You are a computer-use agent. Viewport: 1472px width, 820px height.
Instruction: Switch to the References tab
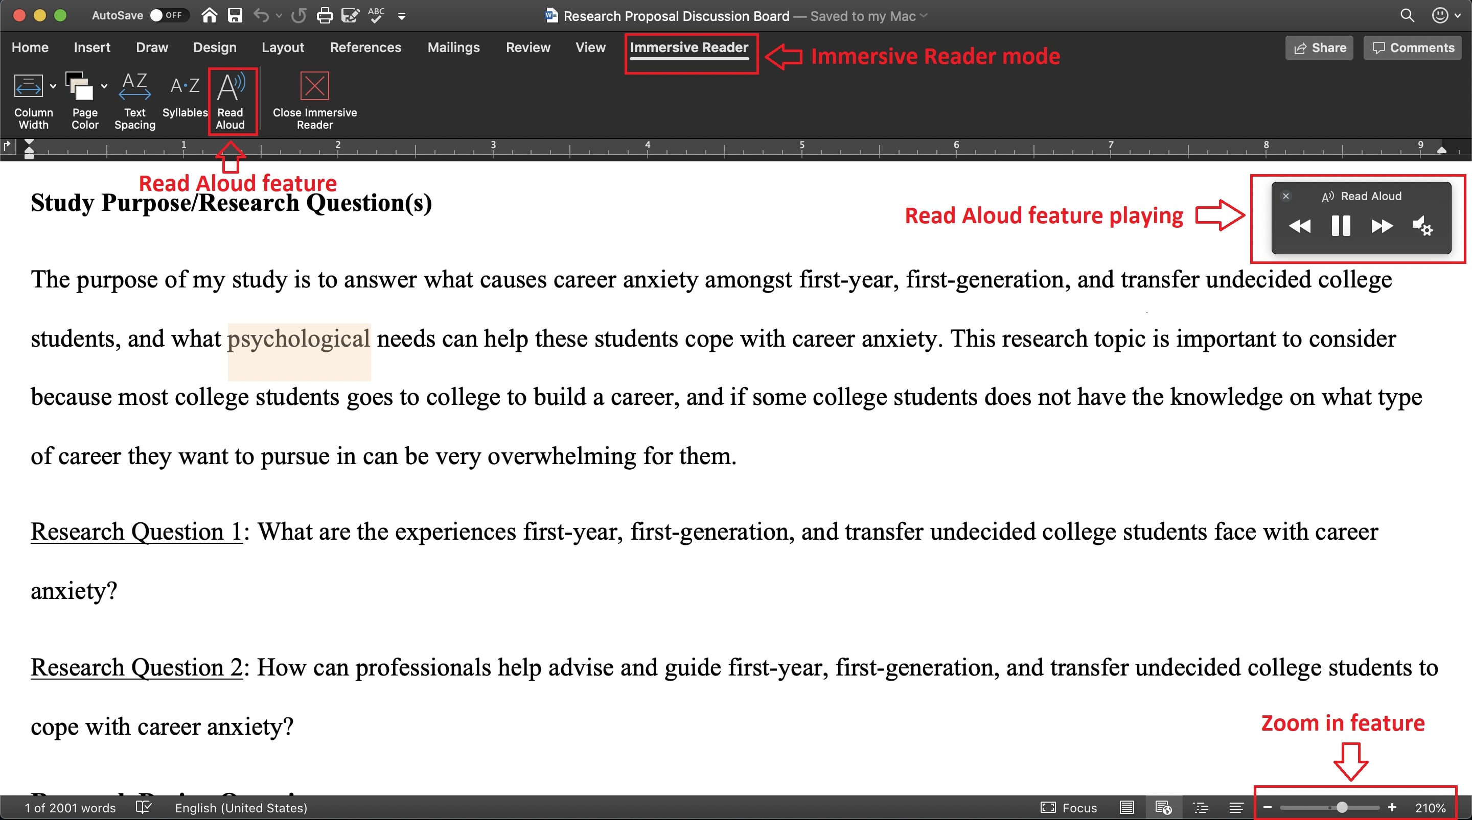[366, 47]
